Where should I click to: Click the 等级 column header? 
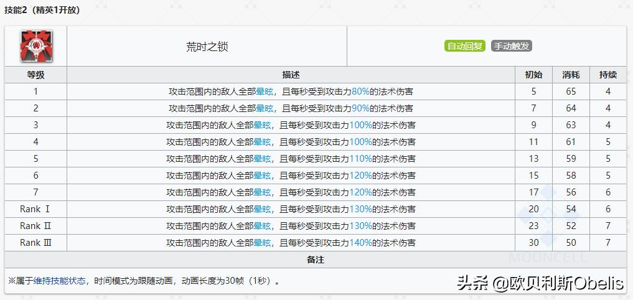click(36, 75)
